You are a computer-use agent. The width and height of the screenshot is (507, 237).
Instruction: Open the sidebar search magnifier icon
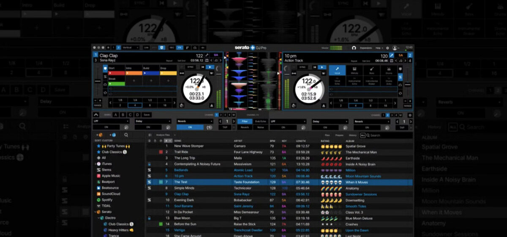(x=126, y=135)
